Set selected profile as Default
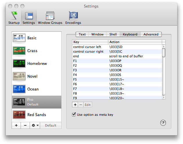183x144 pixels. [51, 125]
